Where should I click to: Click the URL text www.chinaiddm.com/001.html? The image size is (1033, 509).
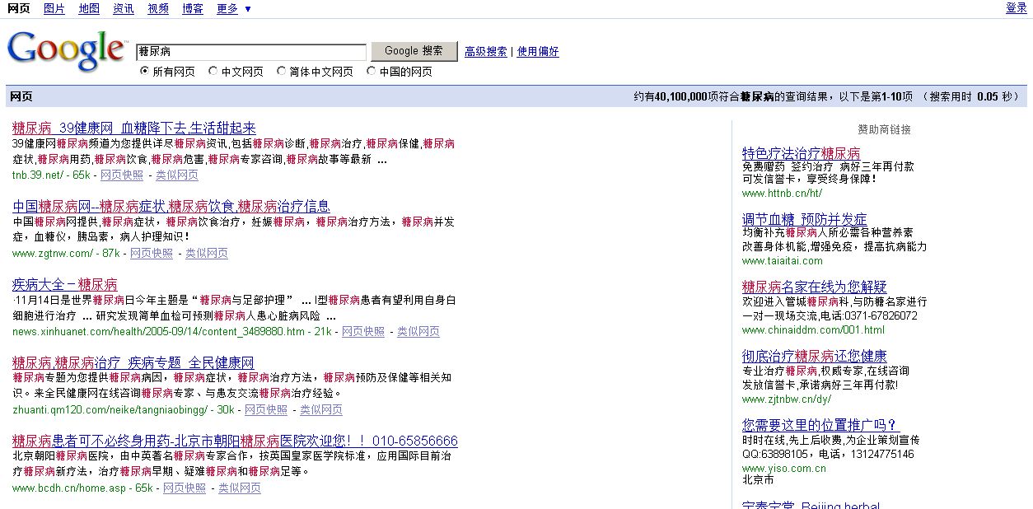[813, 330]
